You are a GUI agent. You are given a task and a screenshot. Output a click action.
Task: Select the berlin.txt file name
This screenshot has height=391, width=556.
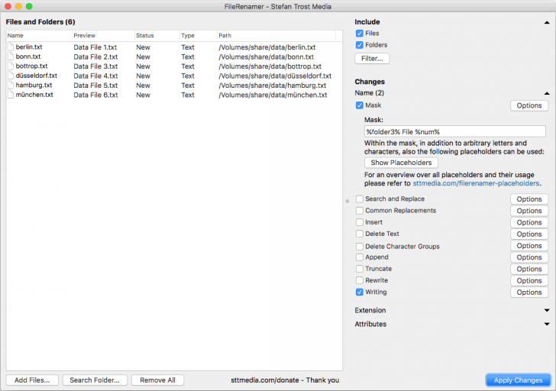point(29,47)
